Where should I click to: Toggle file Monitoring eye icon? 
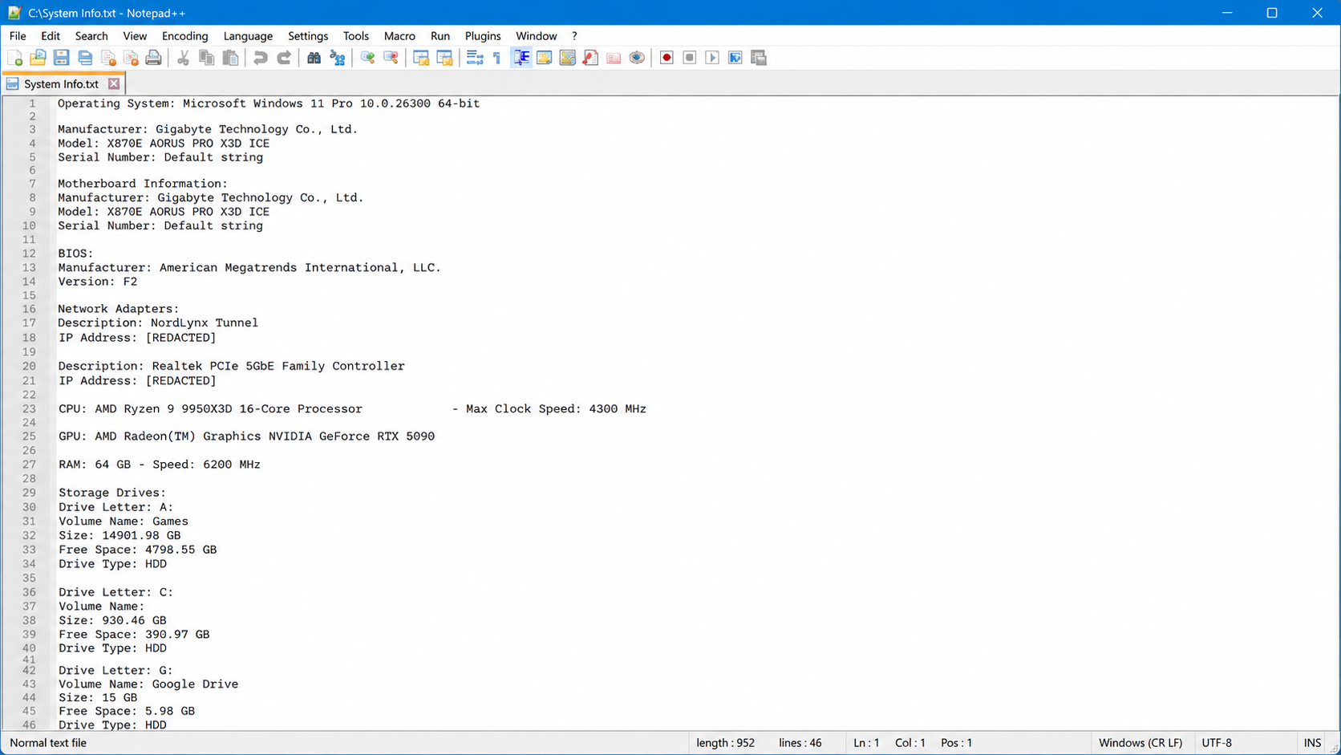click(x=637, y=58)
